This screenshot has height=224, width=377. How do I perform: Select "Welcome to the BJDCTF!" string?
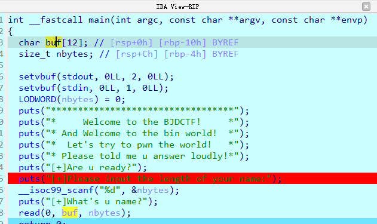coord(142,122)
